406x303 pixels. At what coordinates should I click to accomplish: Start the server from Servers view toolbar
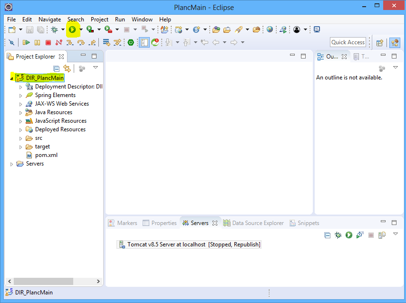[349, 235]
